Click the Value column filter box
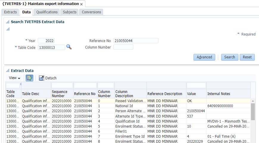Screen dimensions: 259x143 pyautogui.click(x=196, y=85)
